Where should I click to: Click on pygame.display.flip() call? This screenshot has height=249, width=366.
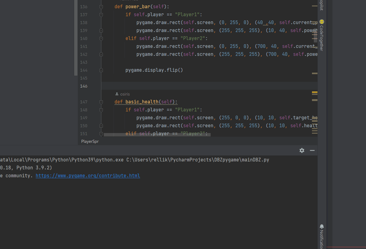[154, 70]
